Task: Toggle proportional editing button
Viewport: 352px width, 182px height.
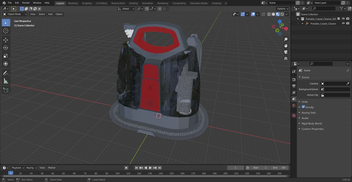Action: [160, 9]
